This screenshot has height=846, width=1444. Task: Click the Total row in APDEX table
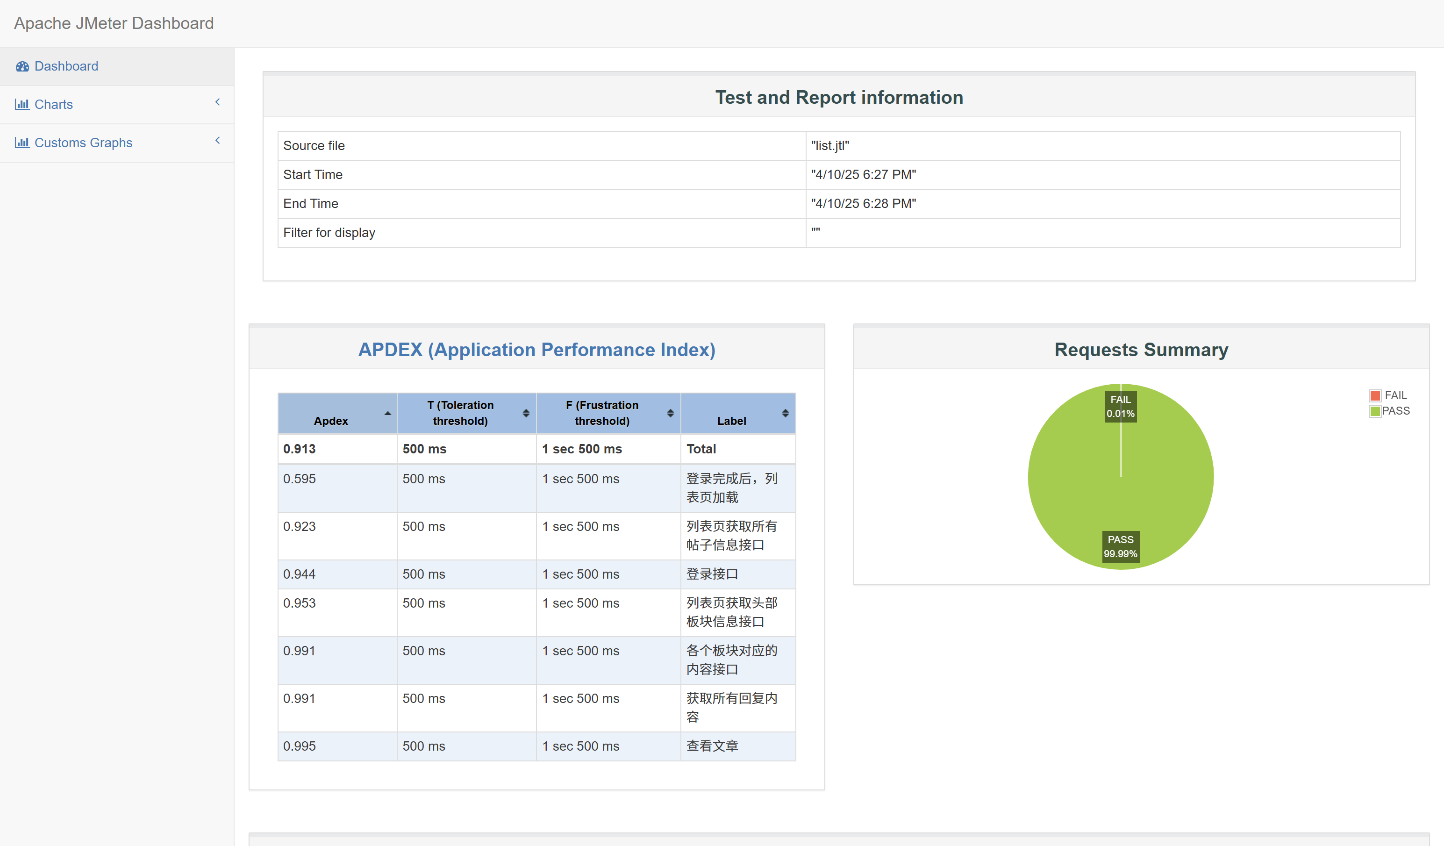[x=536, y=449]
